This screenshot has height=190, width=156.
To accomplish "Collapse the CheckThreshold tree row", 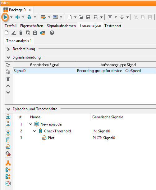I will [x=34, y=131].
